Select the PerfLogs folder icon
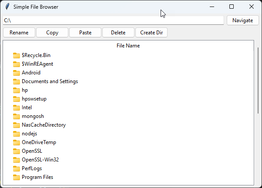 (17, 168)
